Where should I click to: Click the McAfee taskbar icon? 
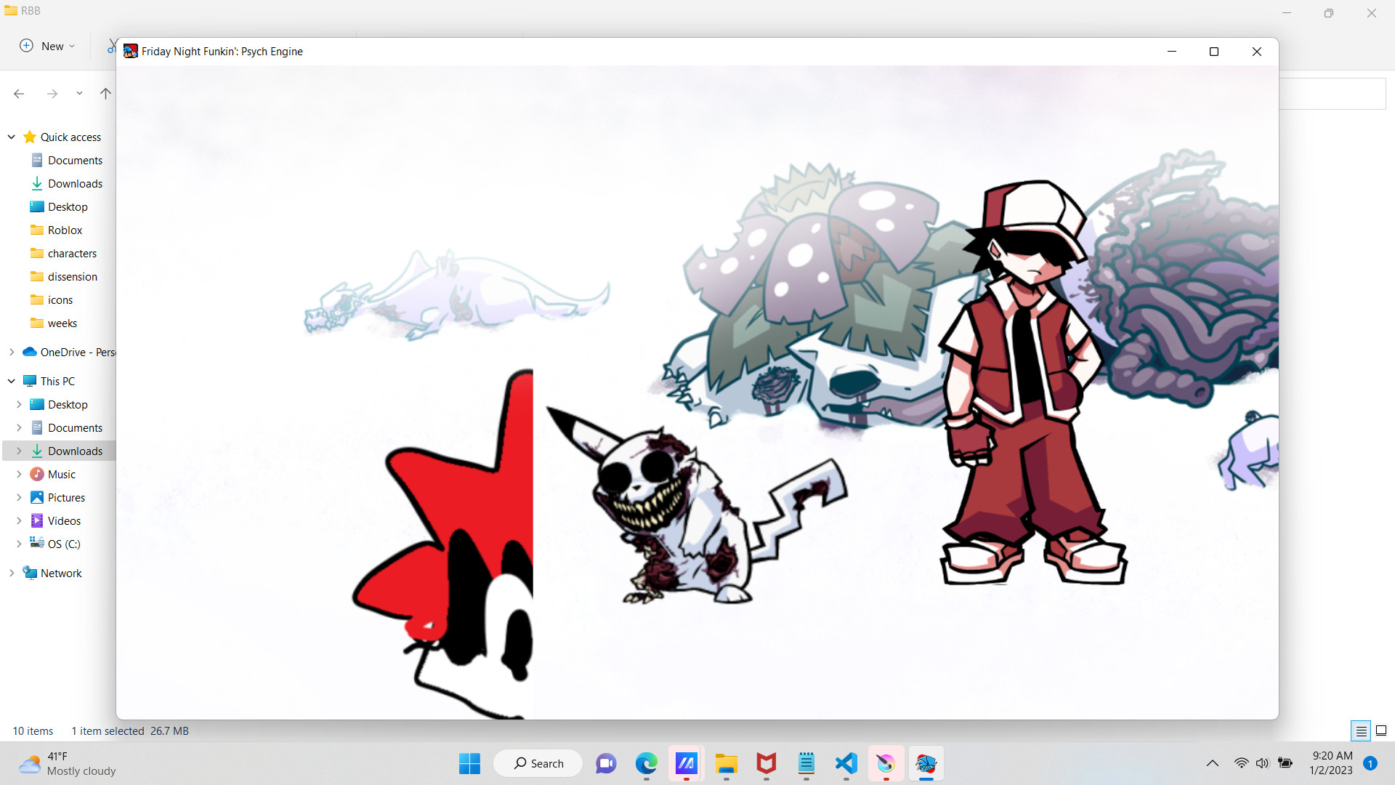766,763
